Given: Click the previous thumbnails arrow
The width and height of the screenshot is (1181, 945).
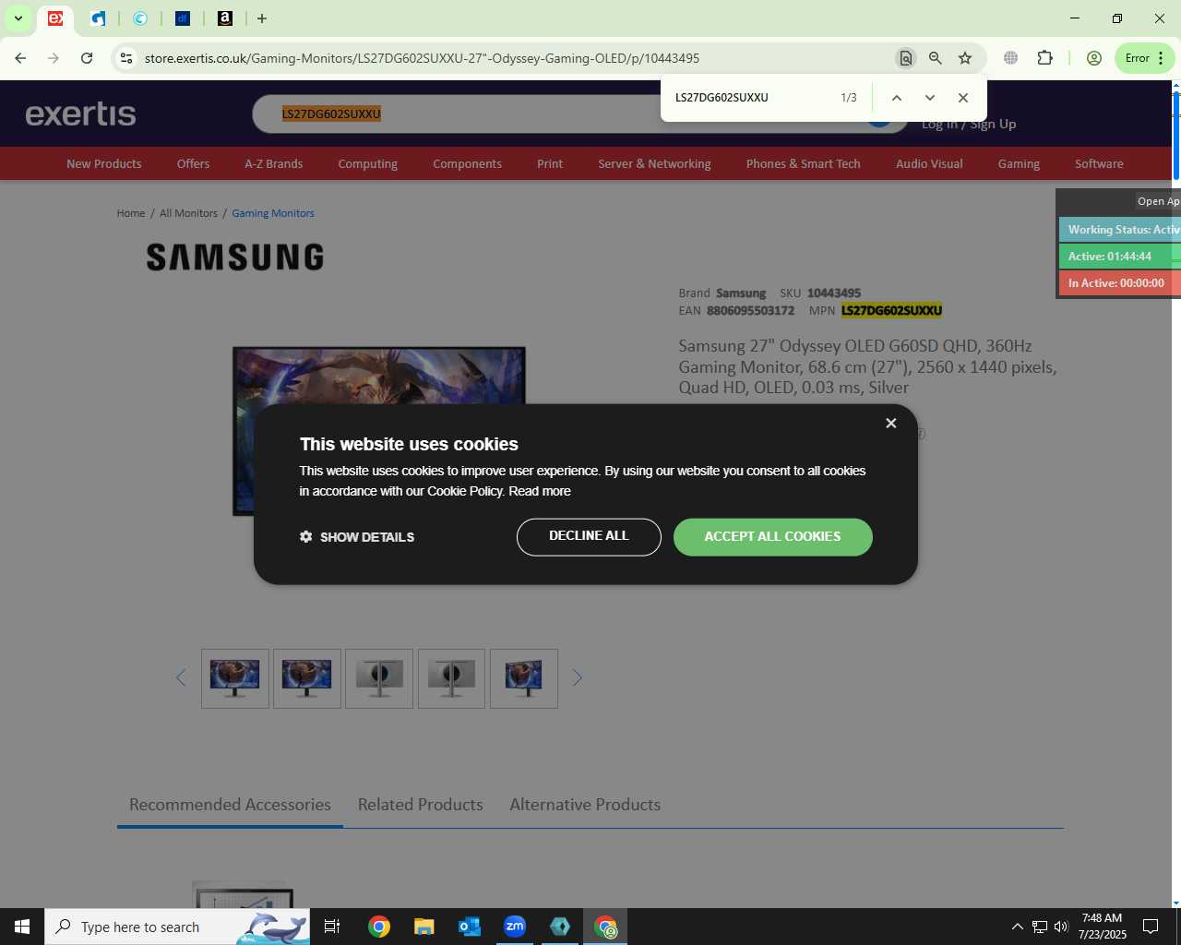Looking at the screenshot, I should [x=181, y=678].
